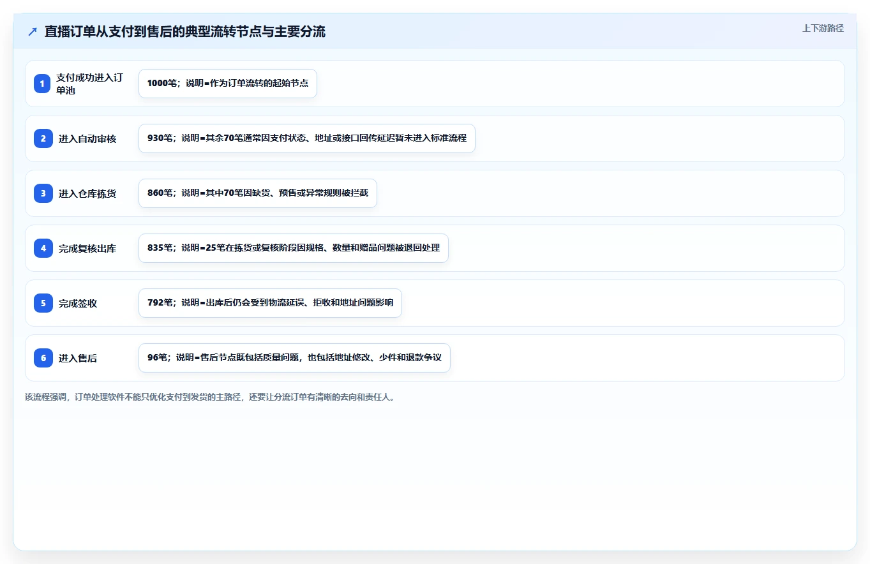Click step badge 3 for 进入仓库拣货
Image resolution: width=870 pixels, height=564 pixels.
pos(42,193)
